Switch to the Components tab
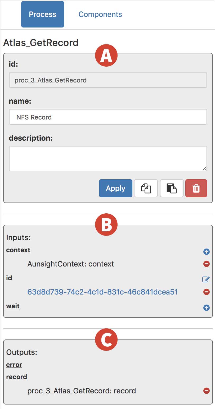 [x=100, y=14]
